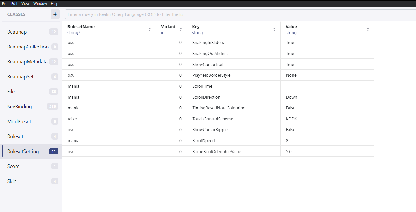
Task: Open the Skin class in the sidebar
Action: coord(12,181)
